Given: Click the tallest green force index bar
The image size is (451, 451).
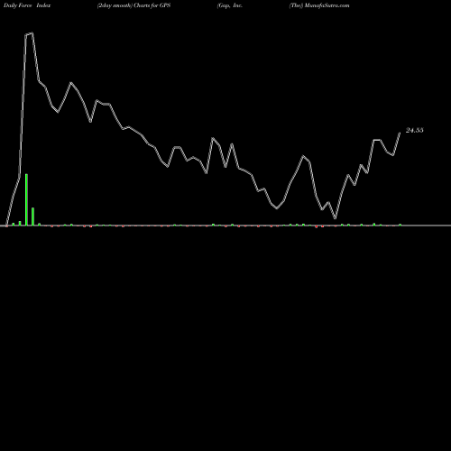Looking at the screenshot, I should [x=26, y=199].
